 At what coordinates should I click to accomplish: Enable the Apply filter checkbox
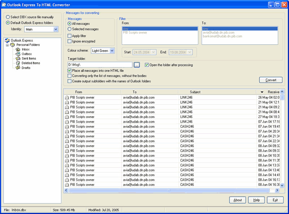pyautogui.click(x=69, y=36)
